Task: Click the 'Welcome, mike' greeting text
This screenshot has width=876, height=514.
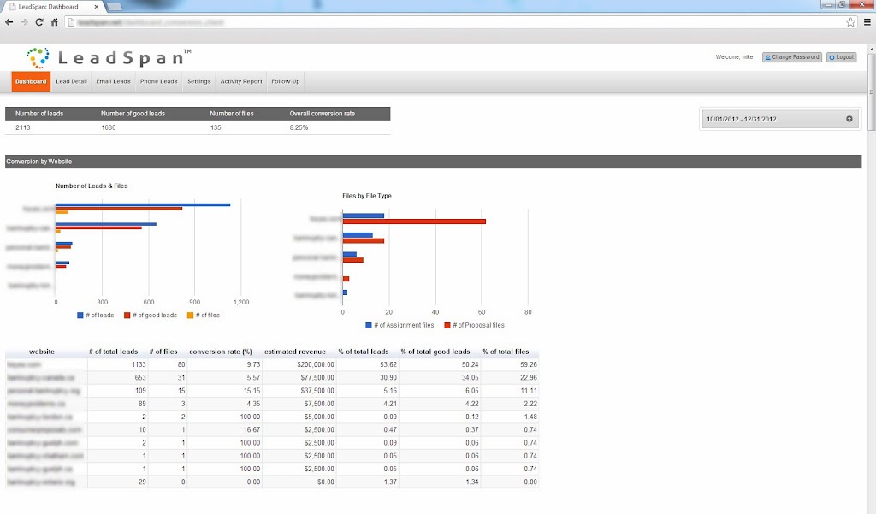Action: tap(734, 57)
